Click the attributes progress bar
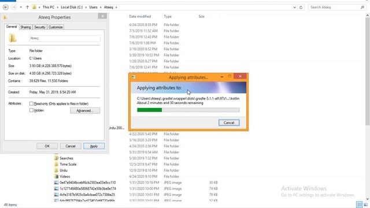The height and width of the screenshot is (208, 370). [188, 110]
